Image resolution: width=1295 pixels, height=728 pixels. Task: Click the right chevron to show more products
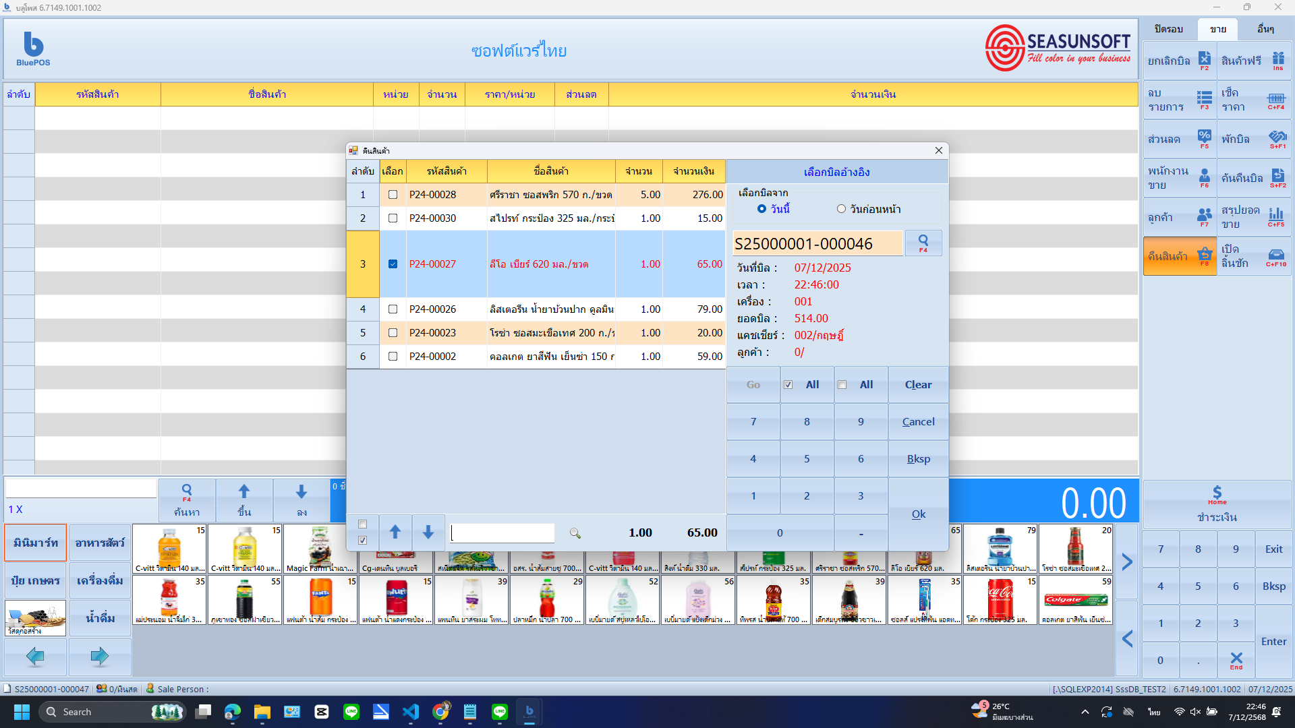click(x=1126, y=561)
